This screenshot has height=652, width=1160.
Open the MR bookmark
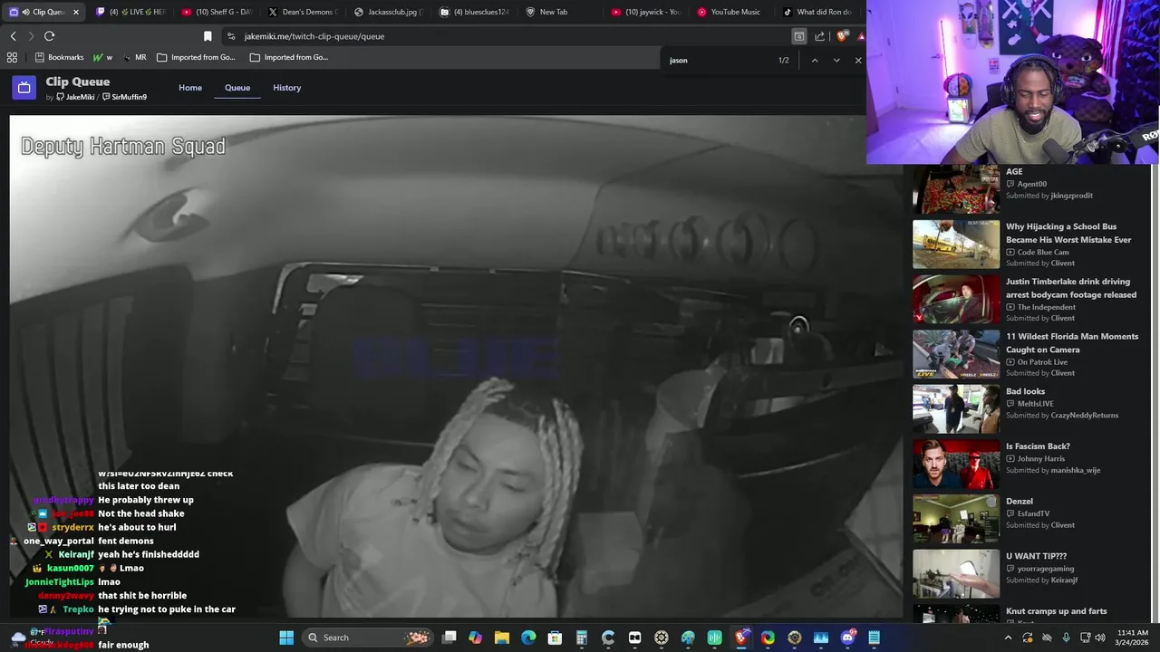click(135, 57)
